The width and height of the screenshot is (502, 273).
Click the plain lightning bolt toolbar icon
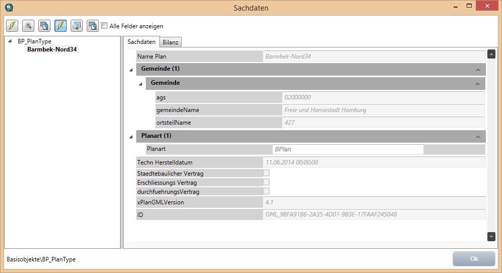pyautogui.click(x=12, y=26)
